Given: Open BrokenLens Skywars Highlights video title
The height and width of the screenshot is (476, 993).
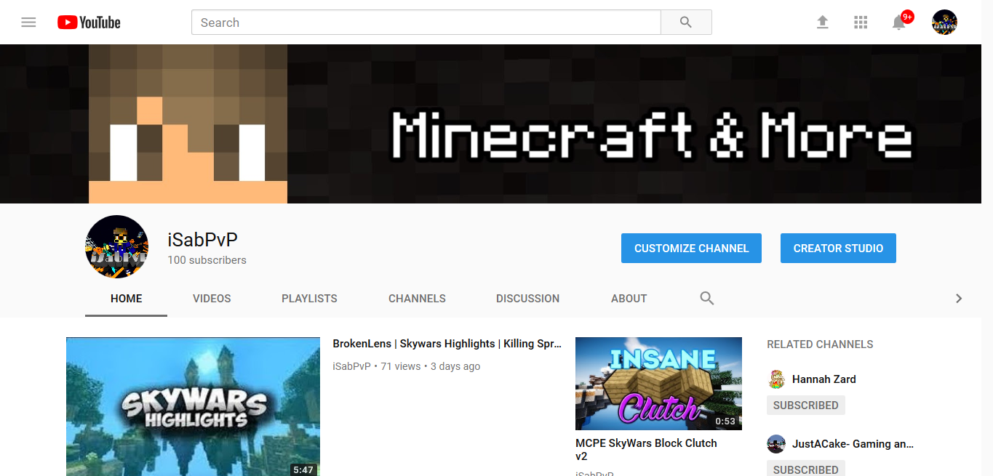Looking at the screenshot, I should (x=447, y=344).
